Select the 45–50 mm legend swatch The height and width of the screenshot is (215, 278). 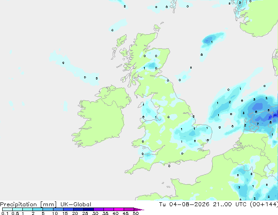pyautogui.click(x=129, y=209)
